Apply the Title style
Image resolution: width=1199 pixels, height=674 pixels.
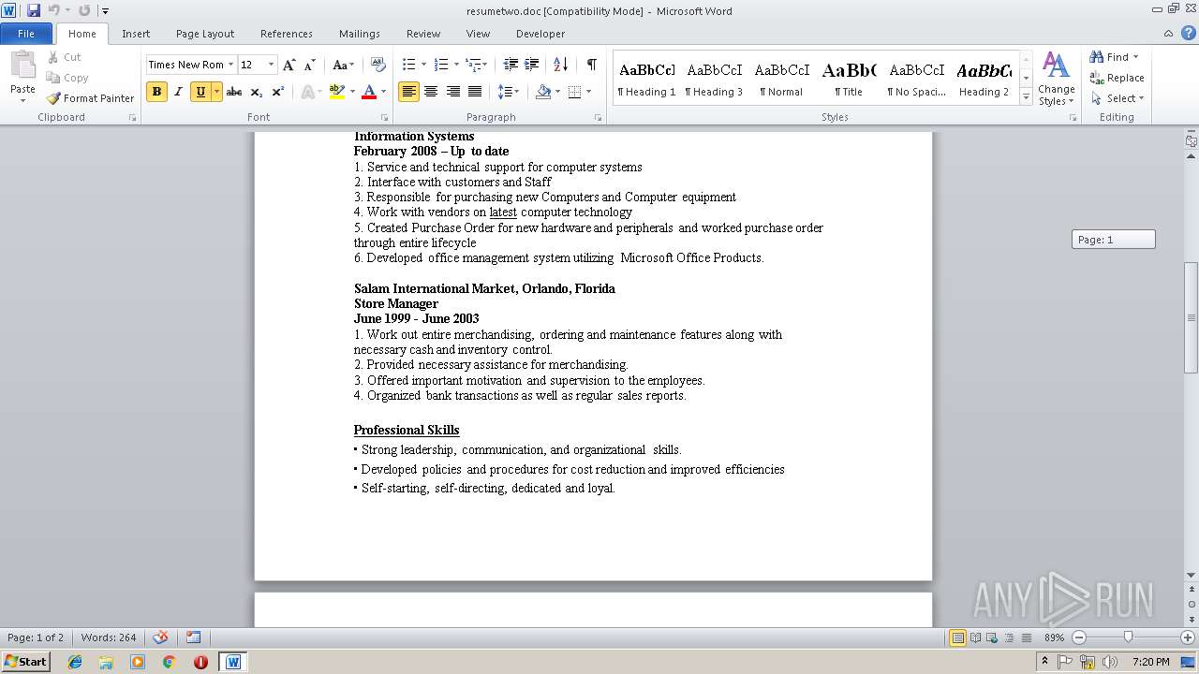pyautogui.click(x=849, y=79)
